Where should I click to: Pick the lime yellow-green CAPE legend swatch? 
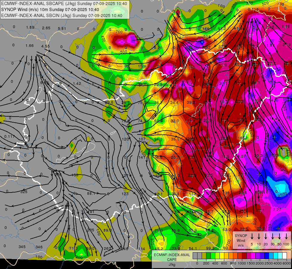(x=217, y=256)
